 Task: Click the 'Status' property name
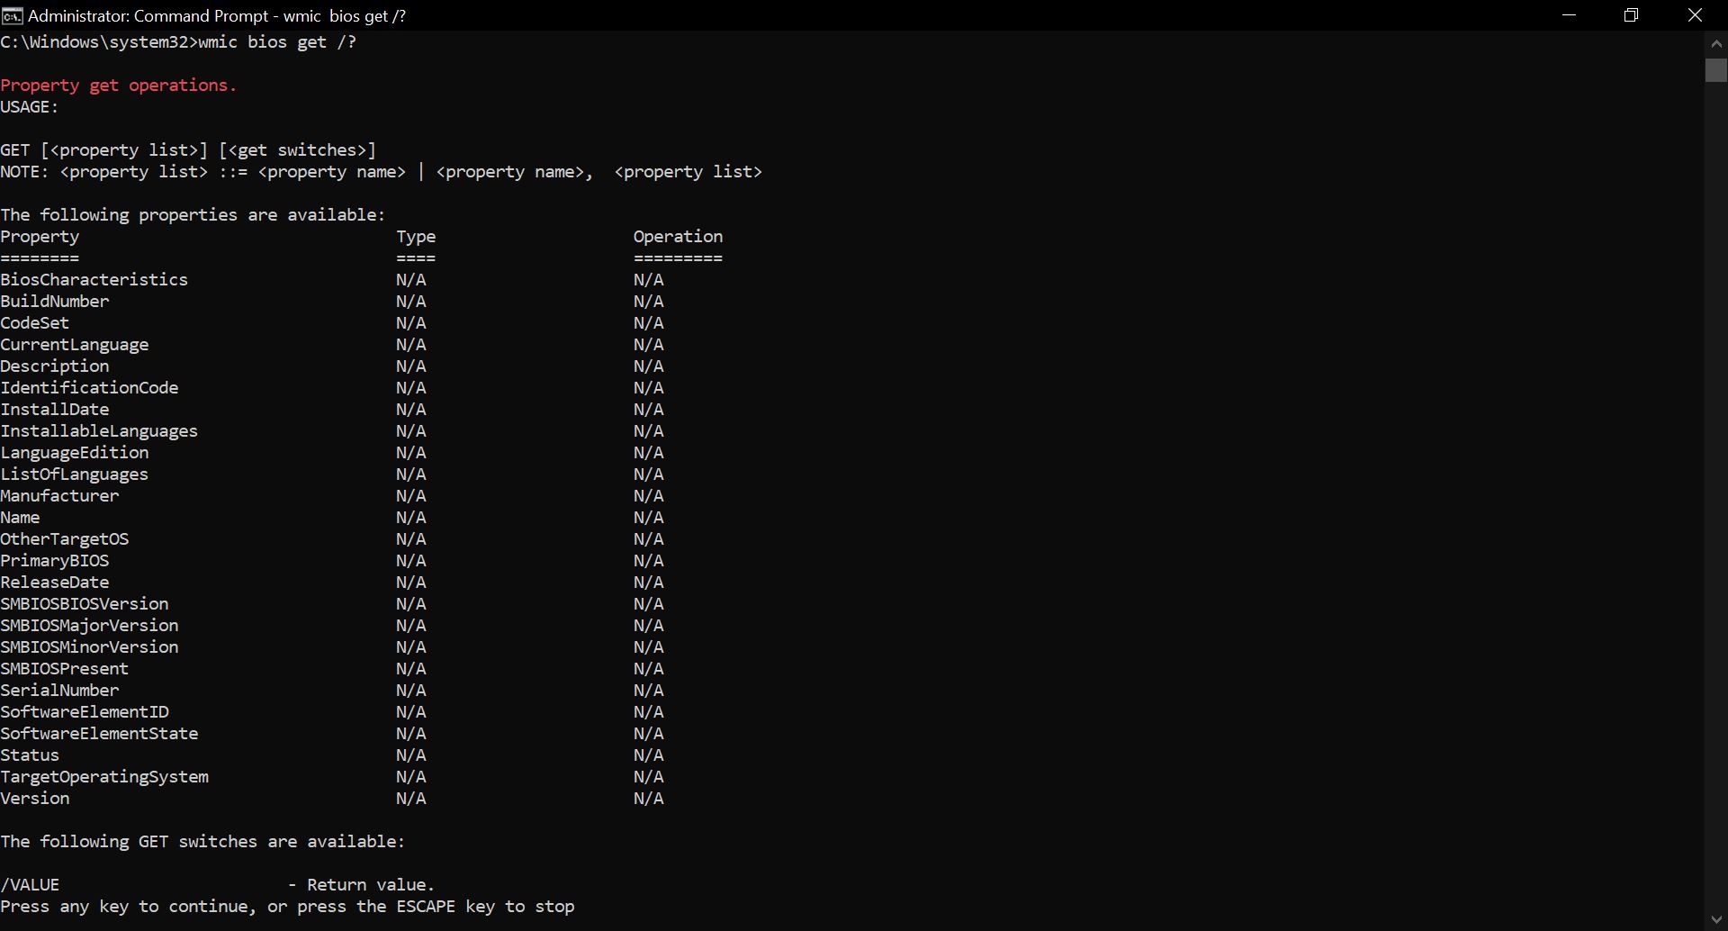[x=30, y=755]
